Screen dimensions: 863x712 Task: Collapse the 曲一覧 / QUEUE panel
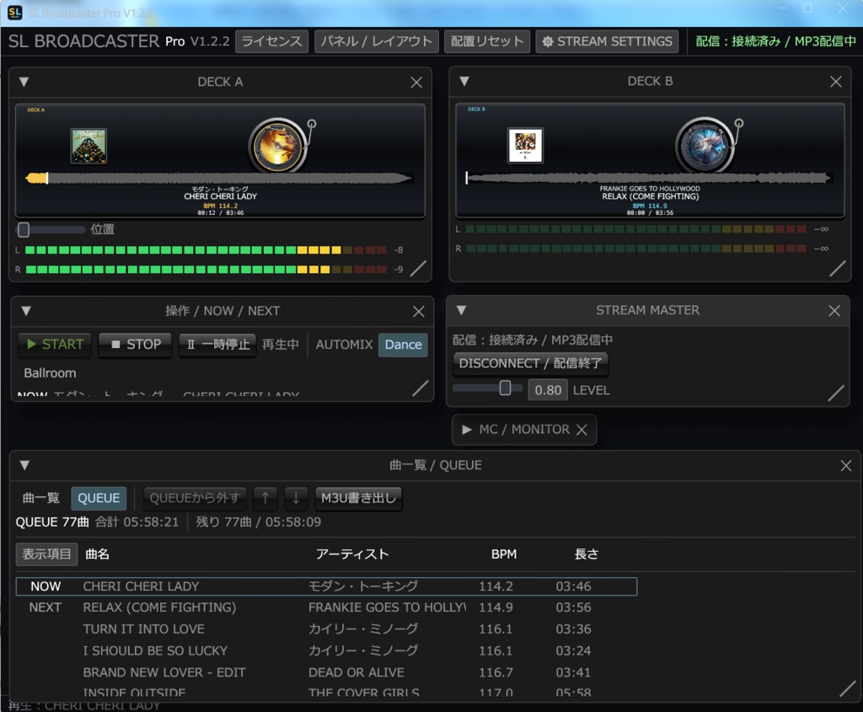24,465
